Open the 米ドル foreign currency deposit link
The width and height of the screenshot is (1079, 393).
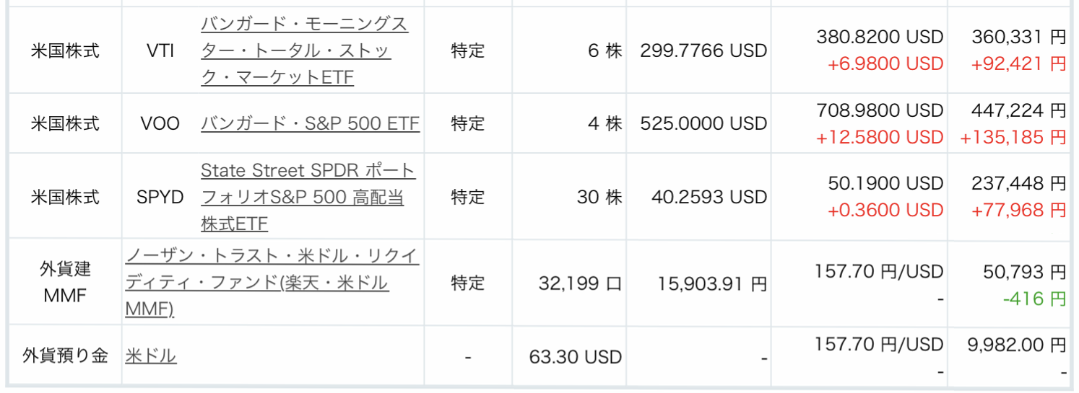pyautogui.click(x=150, y=356)
